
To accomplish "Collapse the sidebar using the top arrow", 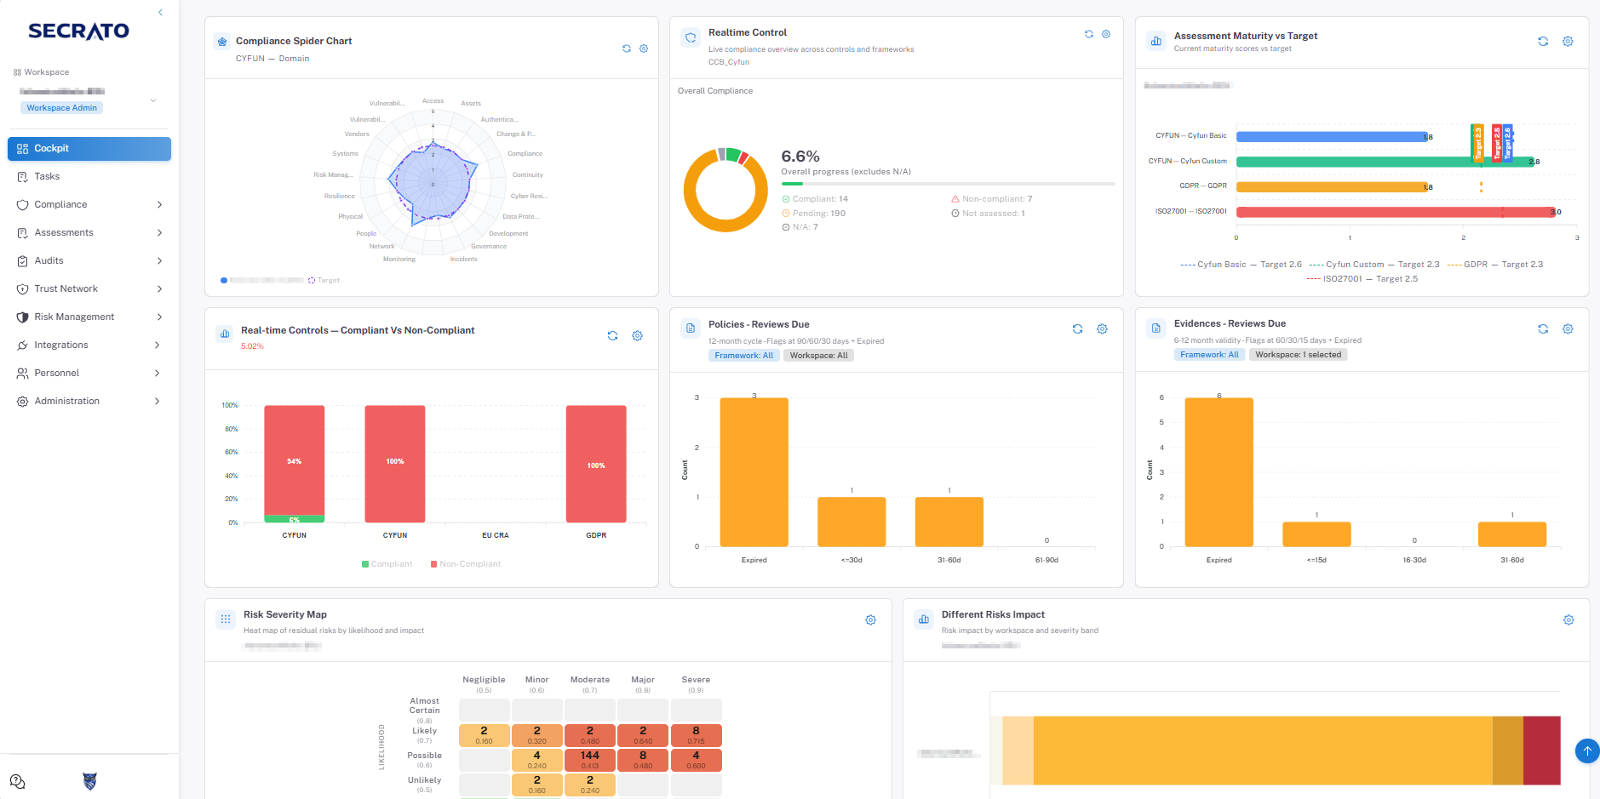I will click(x=160, y=13).
